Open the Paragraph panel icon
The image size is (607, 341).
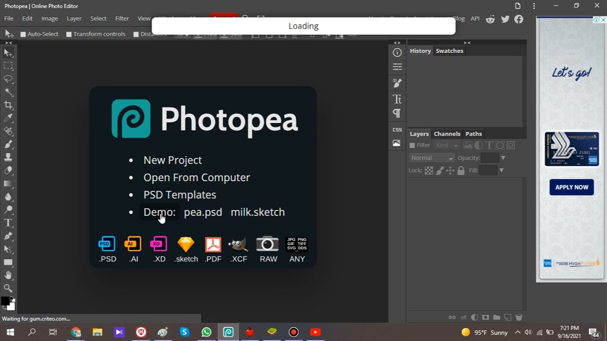(x=397, y=113)
